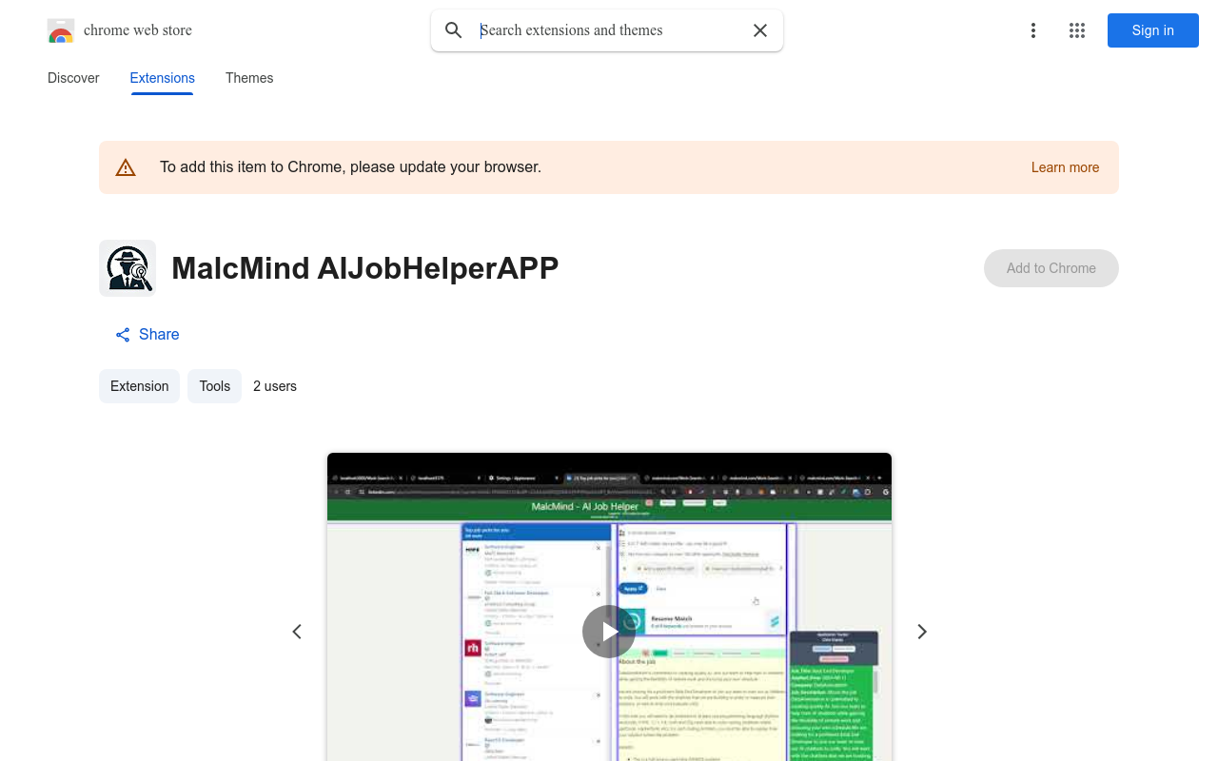
Task: Select the Tools category chip
Action: click(x=214, y=386)
